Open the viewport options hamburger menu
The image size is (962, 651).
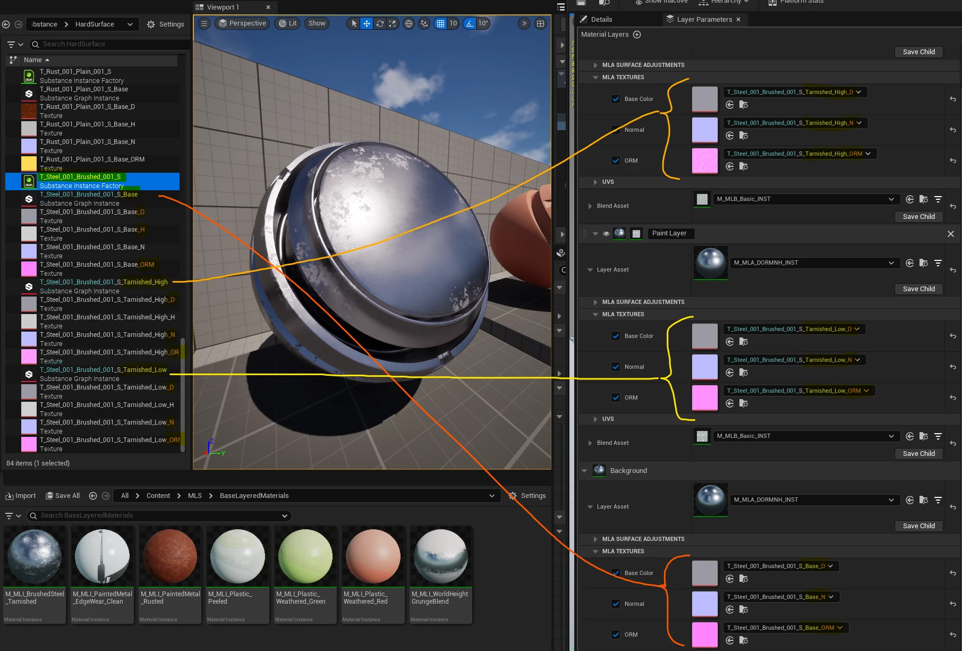point(204,23)
